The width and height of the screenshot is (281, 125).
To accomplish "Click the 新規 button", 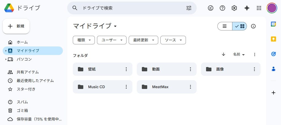I will point(16,26).
